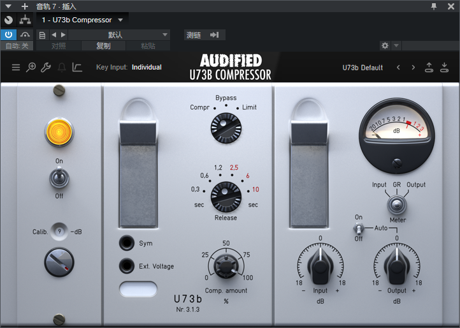460x328 pixels.
Task: Click the Release time rotary knob
Action: (x=226, y=197)
